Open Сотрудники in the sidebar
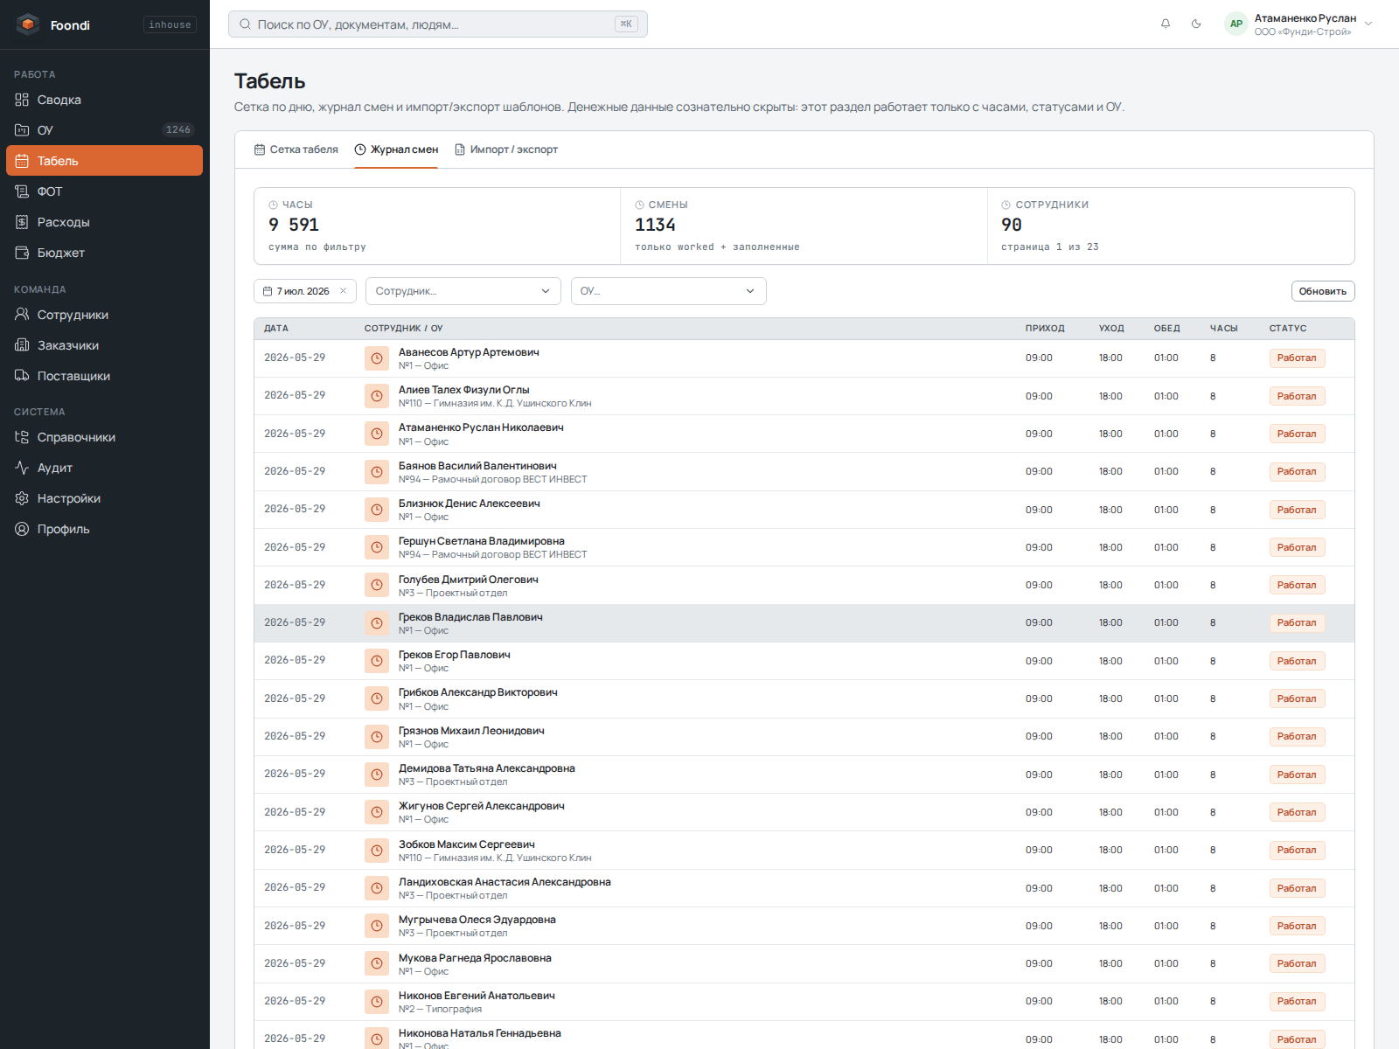Image resolution: width=1399 pixels, height=1049 pixels. coord(105,315)
